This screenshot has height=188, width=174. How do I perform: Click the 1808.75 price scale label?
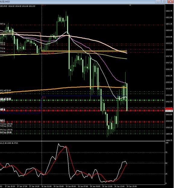coord(169,140)
